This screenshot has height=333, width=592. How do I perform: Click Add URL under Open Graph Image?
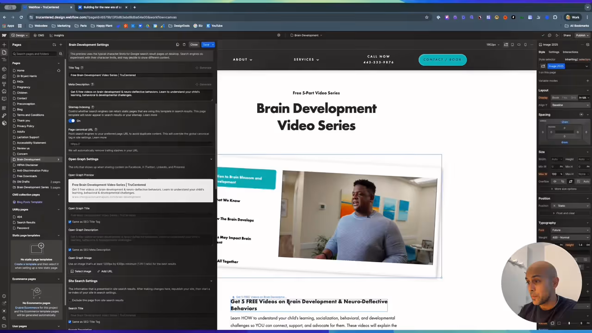click(x=105, y=271)
